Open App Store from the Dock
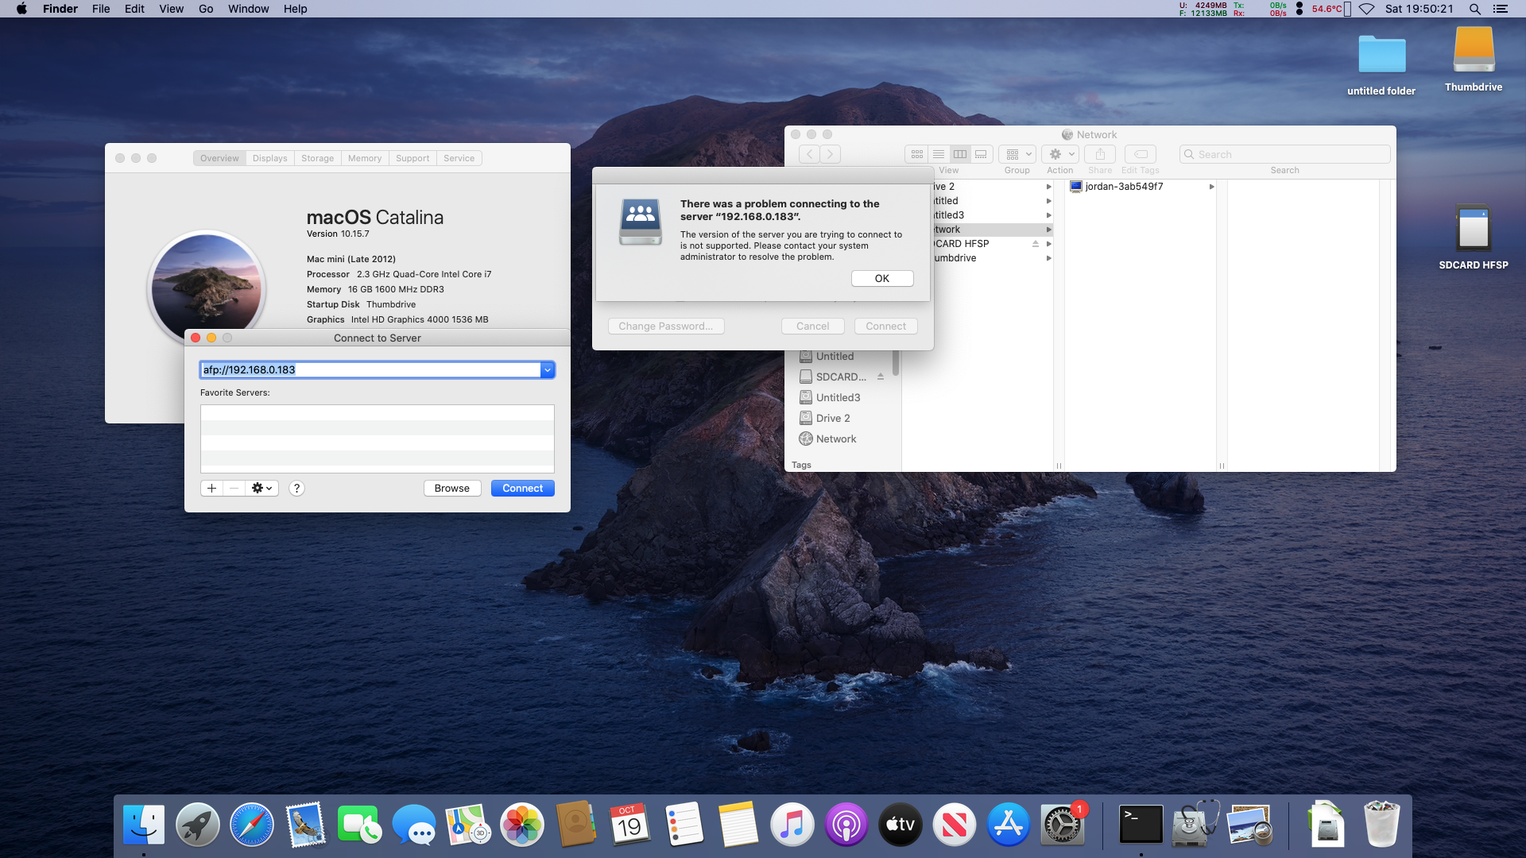Screen dimensions: 1526x858 pyautogui.click(x=1009, y=825)
